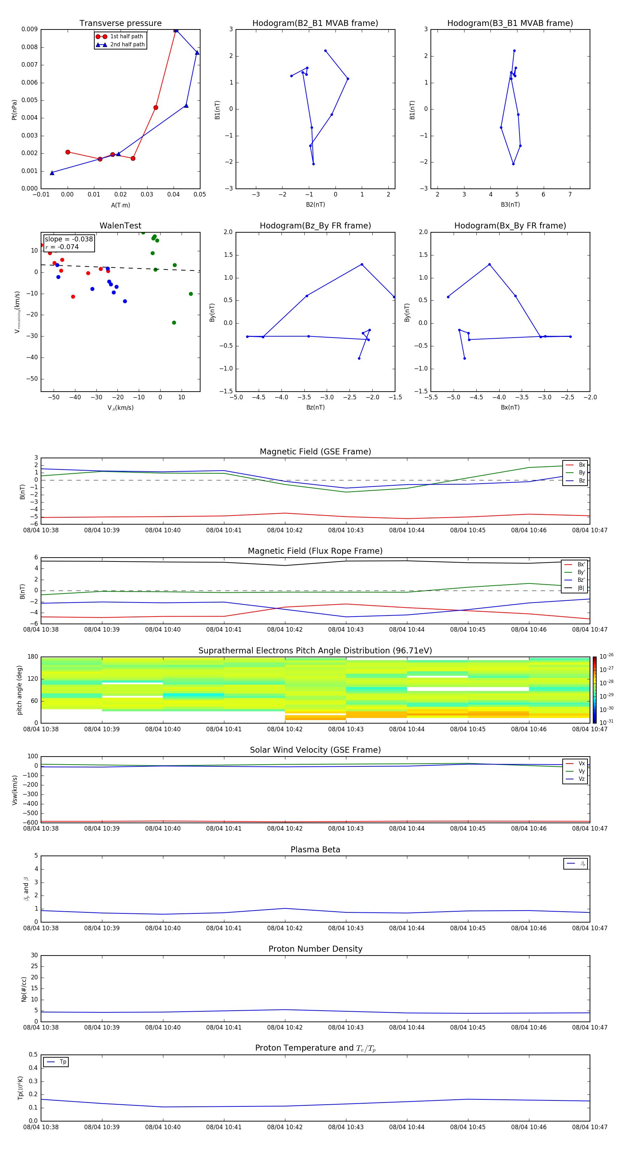Click the 'r = -0.074' annotation
Viewport: 631px width, 1158px height.
coord(62,247)
